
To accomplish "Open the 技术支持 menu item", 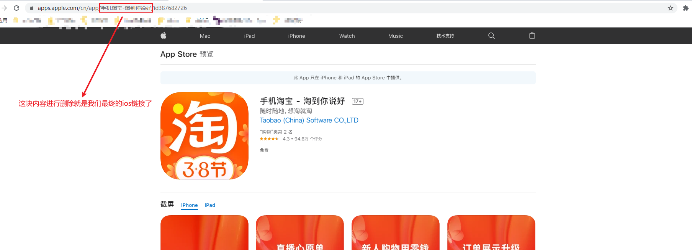I will [x=445, y=36].
